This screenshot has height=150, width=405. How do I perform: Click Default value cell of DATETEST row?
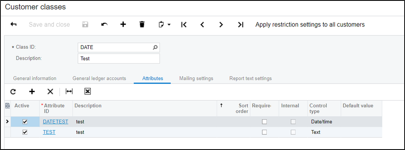[x=361, y=122]
